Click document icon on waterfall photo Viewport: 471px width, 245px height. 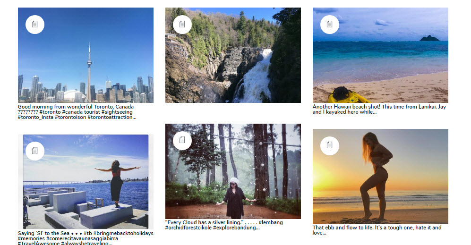tap(182, 25)
